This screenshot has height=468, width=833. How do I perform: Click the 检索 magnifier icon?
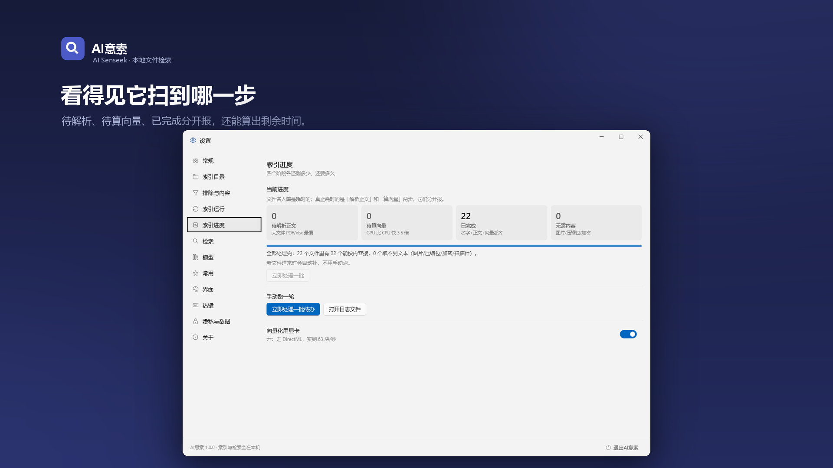[x=195, y=241]
